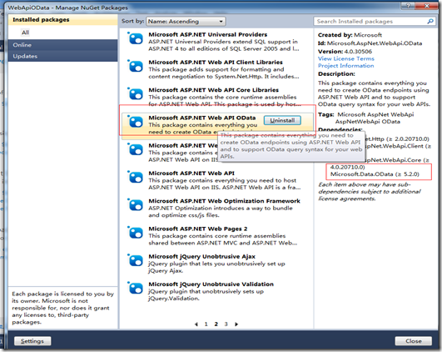Viewport: 442px width, 352px height.
Task: Click the jQuery Unobtrusive Ajax package icon
Action: 136,260
